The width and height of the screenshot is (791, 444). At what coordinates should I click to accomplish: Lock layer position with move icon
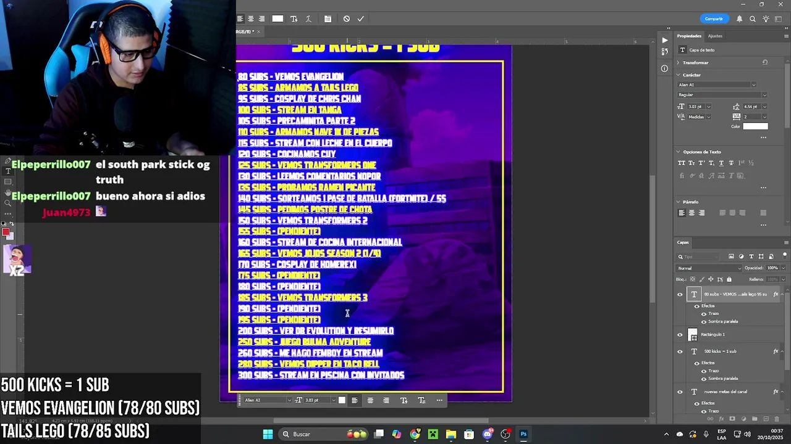click(x=711, y=279)
